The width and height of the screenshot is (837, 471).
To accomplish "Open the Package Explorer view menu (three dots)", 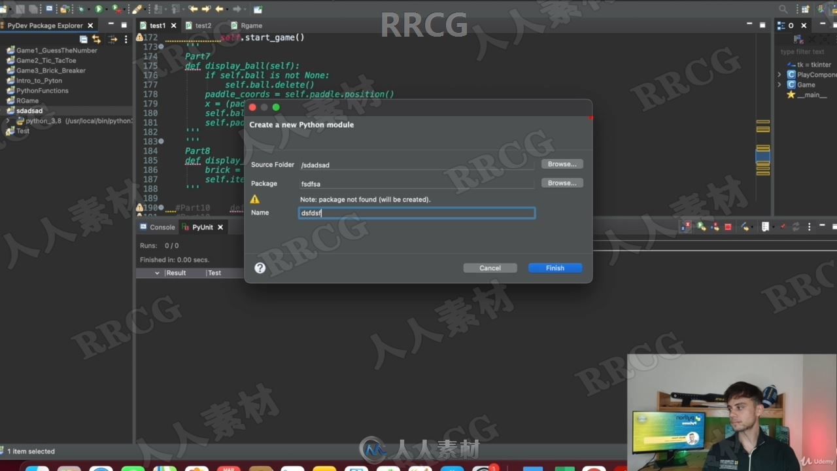I will point(126,39).
